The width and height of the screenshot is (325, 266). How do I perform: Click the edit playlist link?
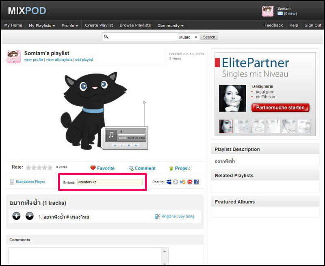tap(84, 60)
